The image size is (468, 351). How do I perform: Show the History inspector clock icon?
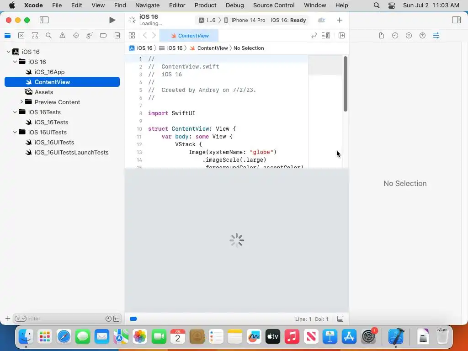[395, 36]
